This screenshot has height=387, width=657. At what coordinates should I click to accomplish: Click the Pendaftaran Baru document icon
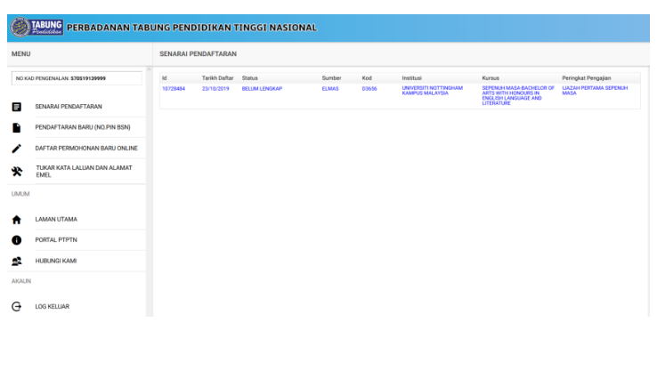pos(16,128)
